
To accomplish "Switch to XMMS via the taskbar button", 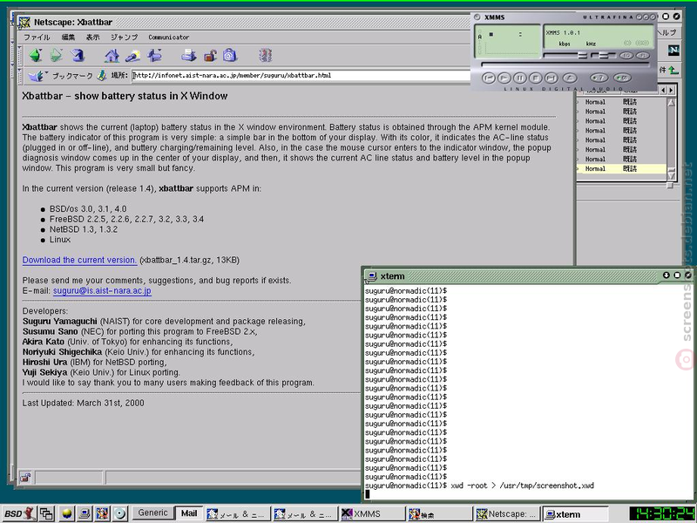I will [x=372, y=514].
